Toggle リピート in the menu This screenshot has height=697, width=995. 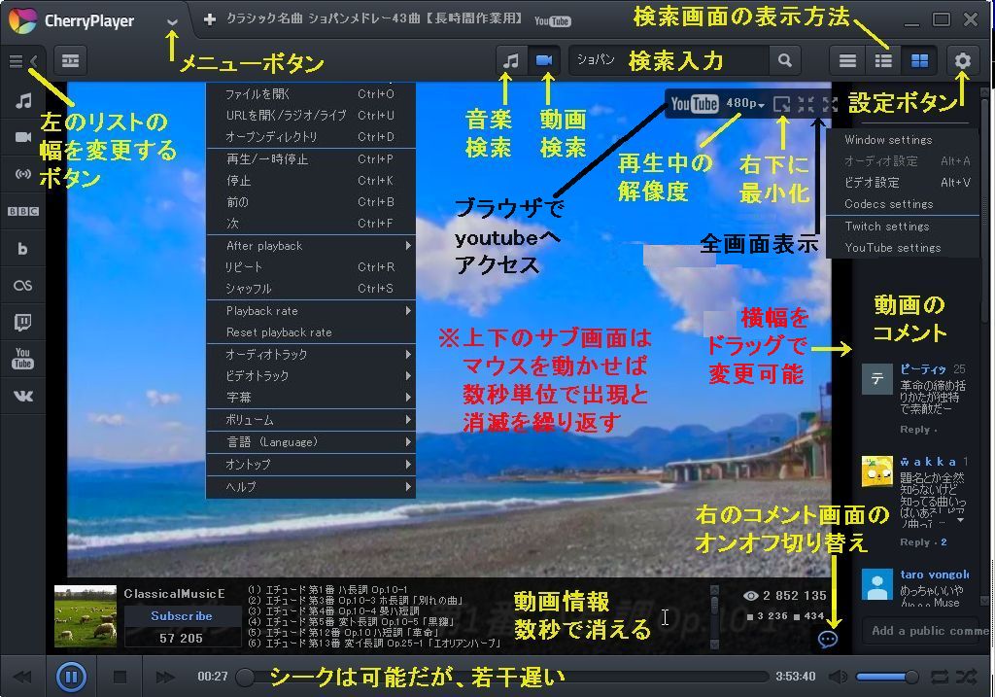pyautogui.click(x=311, y=267)
